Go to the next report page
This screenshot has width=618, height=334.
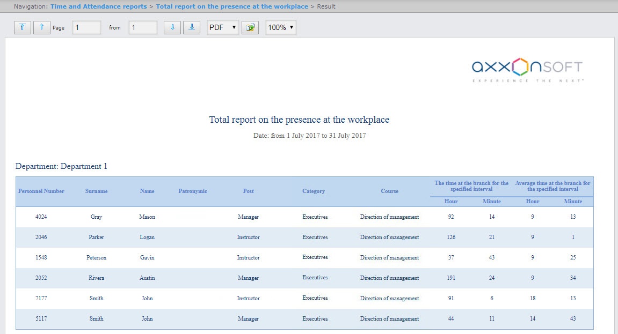pyautogui.click(x=172, y=27)
